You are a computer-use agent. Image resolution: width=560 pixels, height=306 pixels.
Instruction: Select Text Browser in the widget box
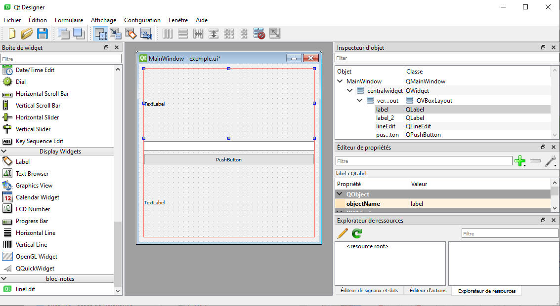[x=32, y=174]
